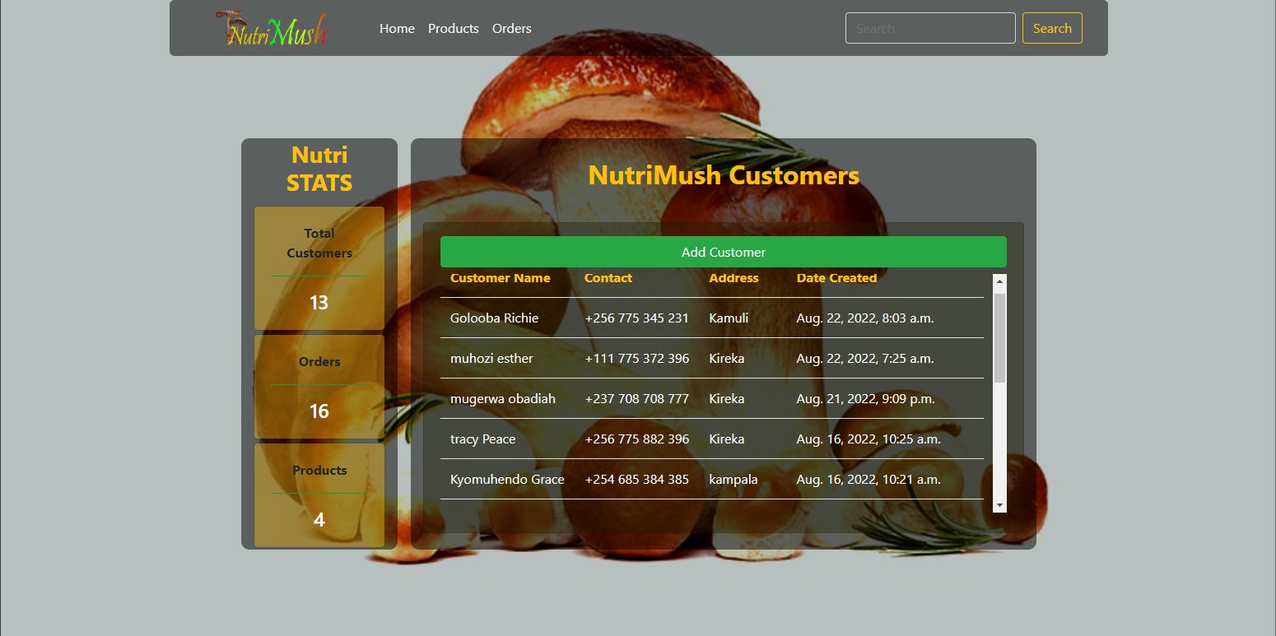Click inside the Search input field

(x=929, y=27)
